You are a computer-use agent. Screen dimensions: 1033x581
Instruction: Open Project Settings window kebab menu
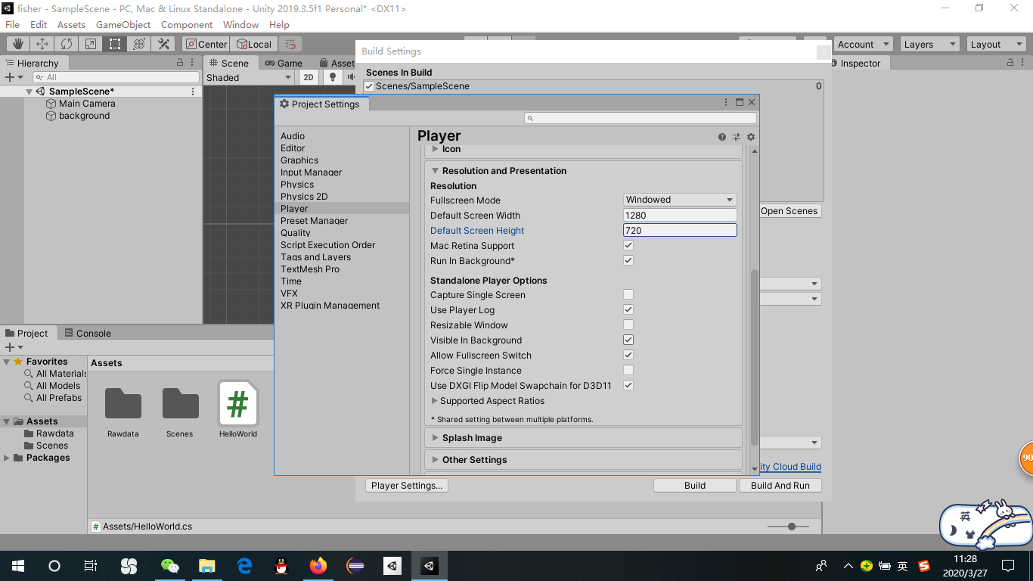[727, 102]
